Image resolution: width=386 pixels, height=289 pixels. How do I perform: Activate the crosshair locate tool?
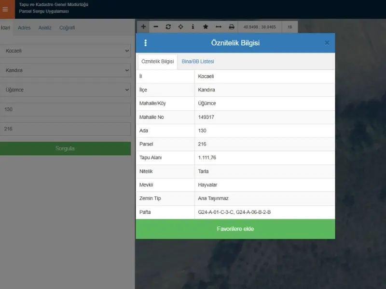pos(180,27)
